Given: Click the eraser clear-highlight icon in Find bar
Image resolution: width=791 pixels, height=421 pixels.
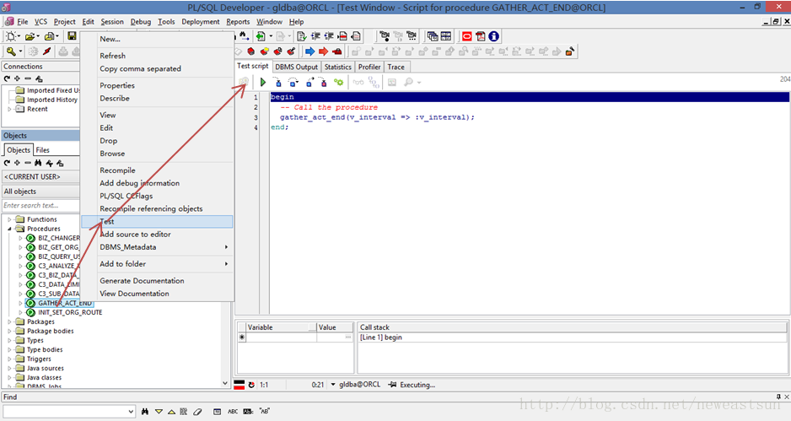Looking at the screenshot, I should (x=197, y=412).
